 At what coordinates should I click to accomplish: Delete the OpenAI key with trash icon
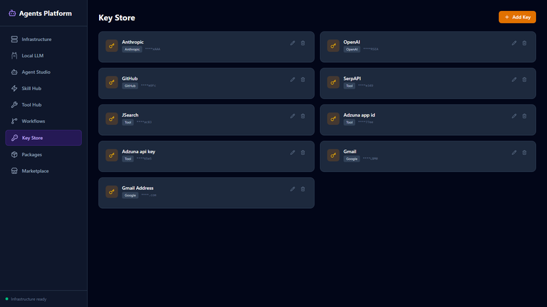point(524,43)
